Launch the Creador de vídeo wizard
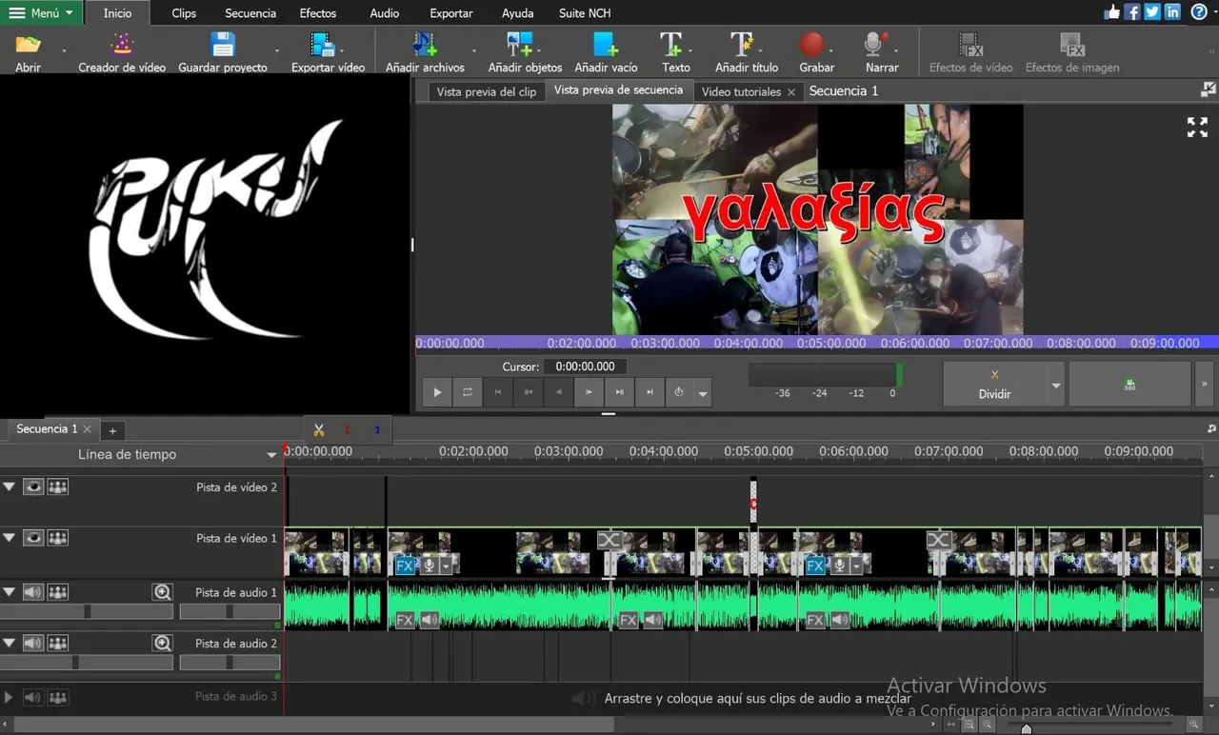Viewport: 1219px width, 735px height. (x=122, y=45)
